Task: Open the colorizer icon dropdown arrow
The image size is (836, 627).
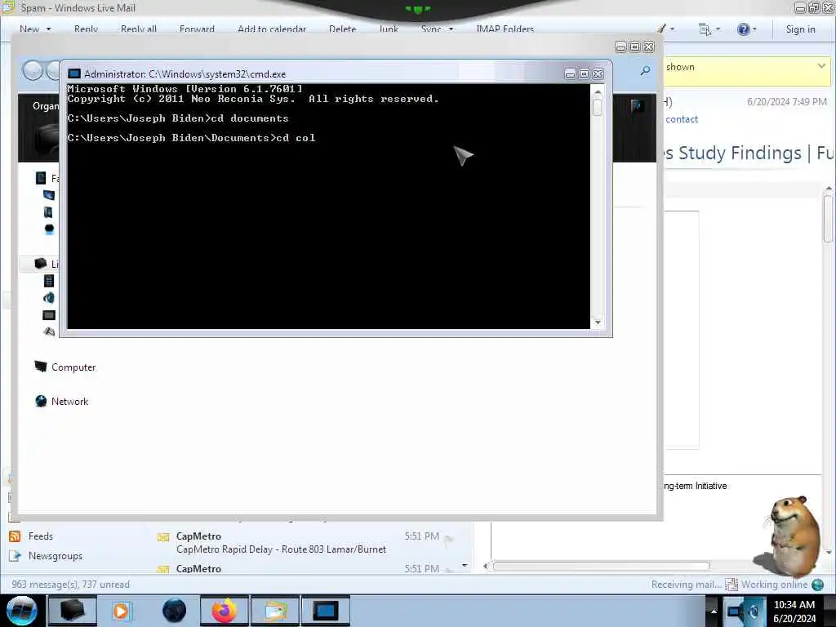Action: [673, 29]
